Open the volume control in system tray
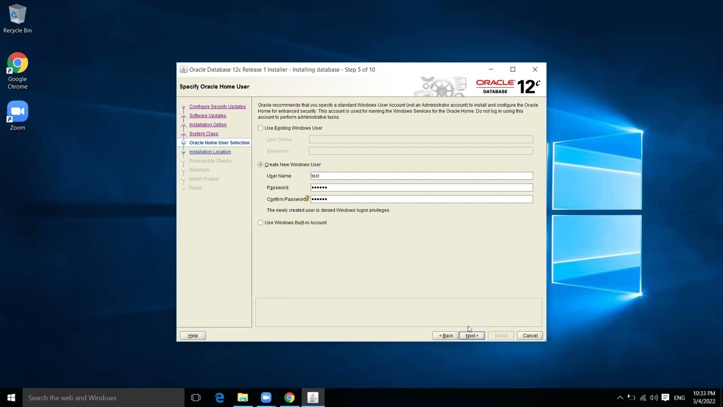 pyautogui.click(x=654, y=398)
